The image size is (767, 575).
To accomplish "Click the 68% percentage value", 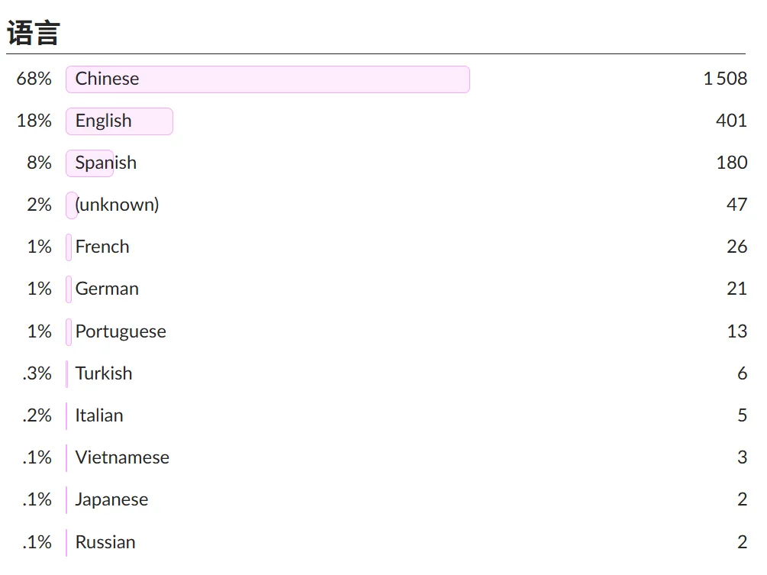I will [34, 79].
